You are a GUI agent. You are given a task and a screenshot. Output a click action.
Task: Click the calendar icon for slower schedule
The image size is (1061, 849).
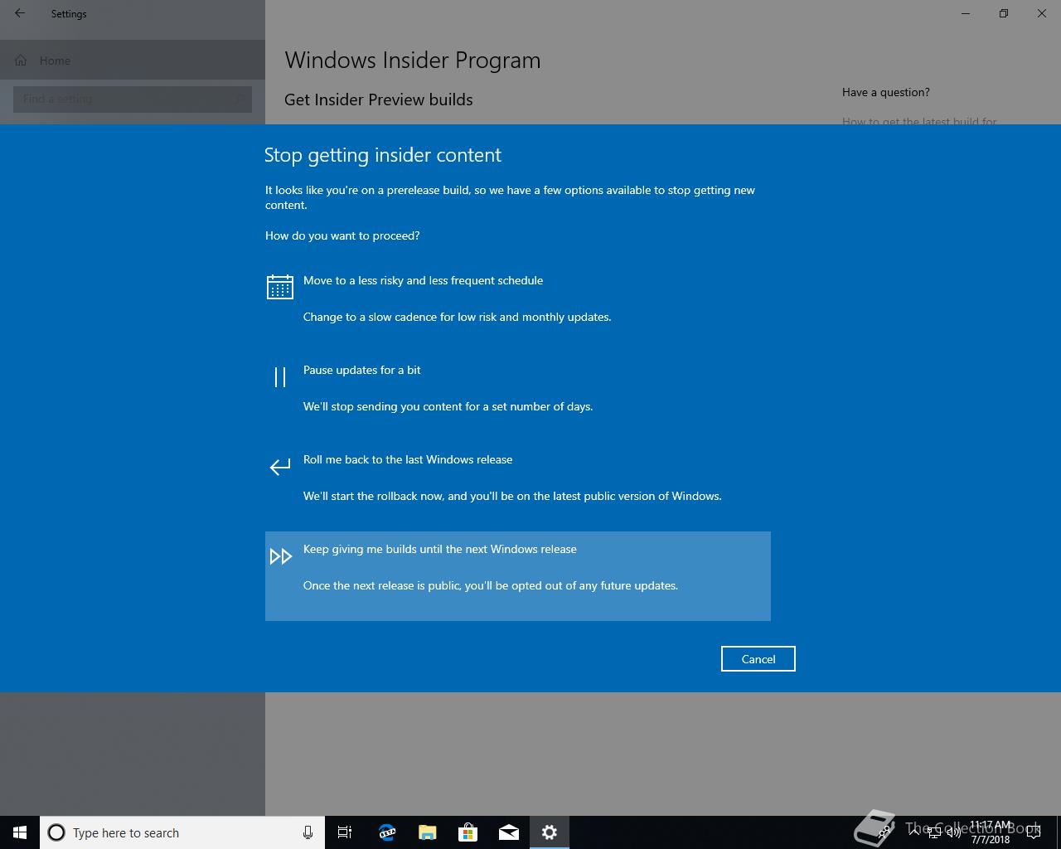pos(280,287)
